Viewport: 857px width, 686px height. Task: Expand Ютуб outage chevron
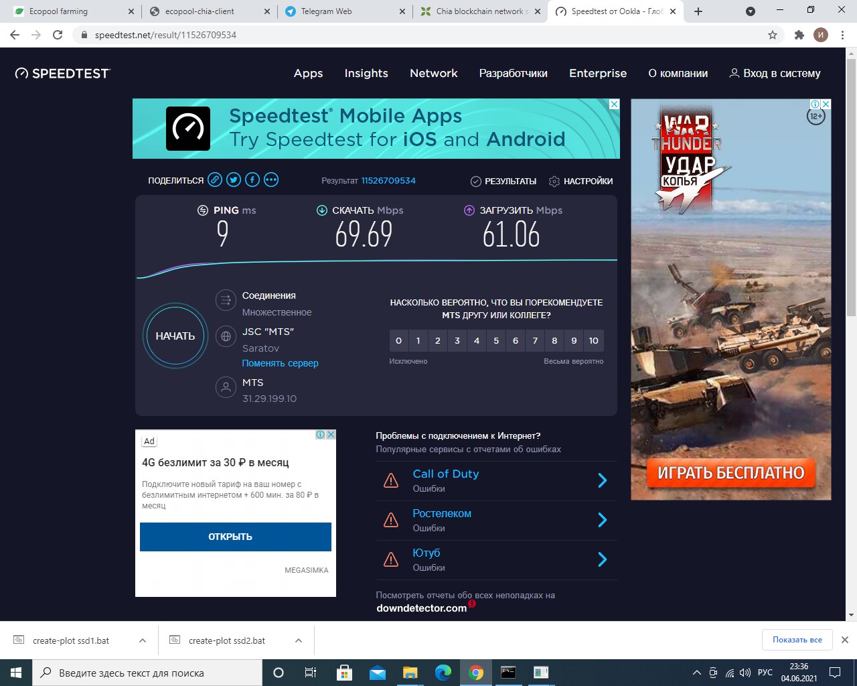[602, 559]
